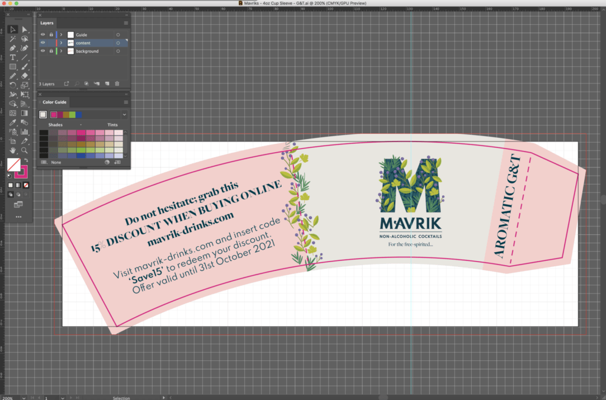The image size is (606, 400).
Task: Select the Rotate tool
Action: [x=12, y=85]
